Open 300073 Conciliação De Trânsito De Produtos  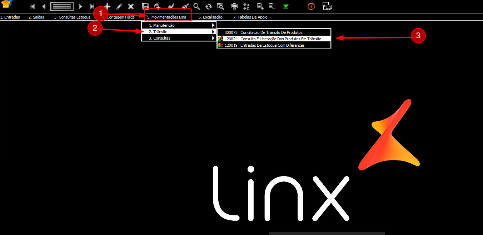(x=274, y=32)
